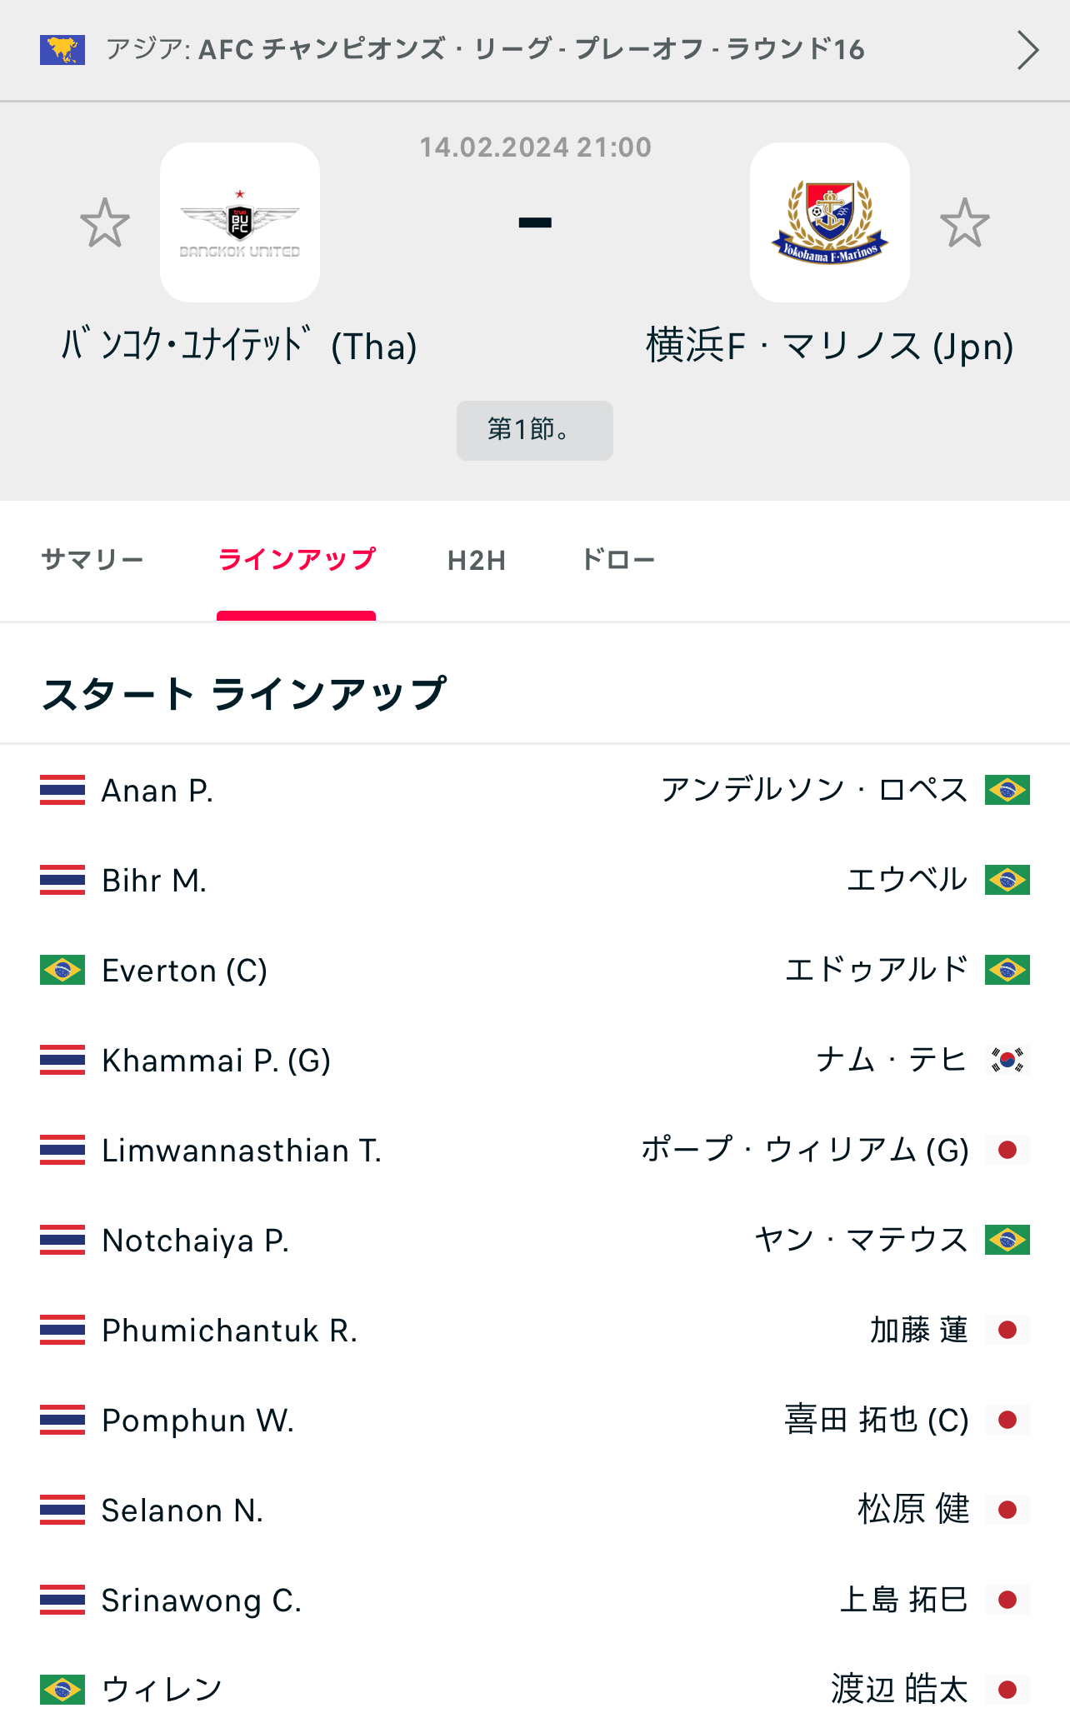Open player Khammai P. (G)
Image resolution: width=1070 pixels, height=1733 pixels.
pyautogui.click(x=216, y=1061)
